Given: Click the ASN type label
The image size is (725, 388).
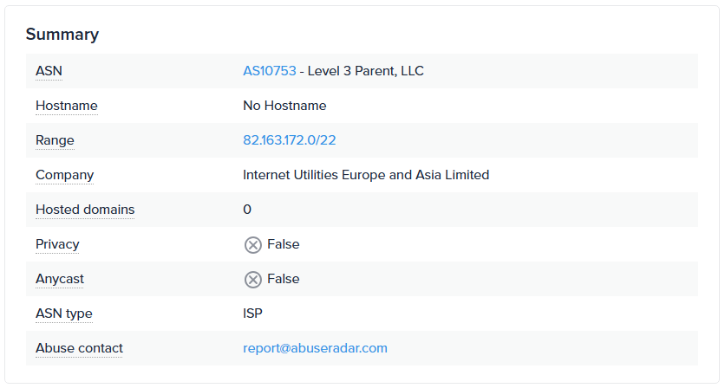Looking at the screenshot, I should (x=63, y=314).
